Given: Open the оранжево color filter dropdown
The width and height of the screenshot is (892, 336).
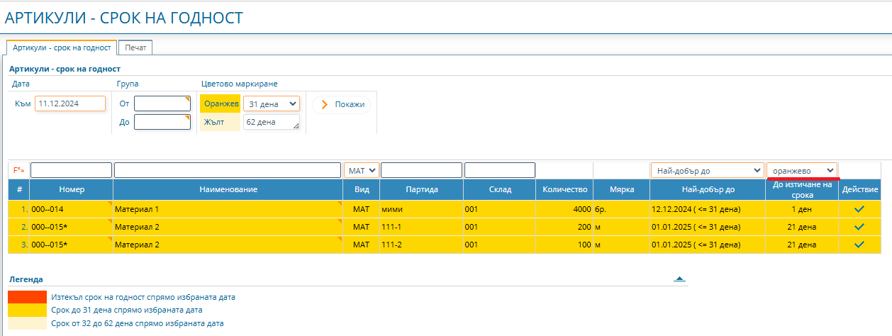Looking at the screenshot, I should click(x=802, y=170).
